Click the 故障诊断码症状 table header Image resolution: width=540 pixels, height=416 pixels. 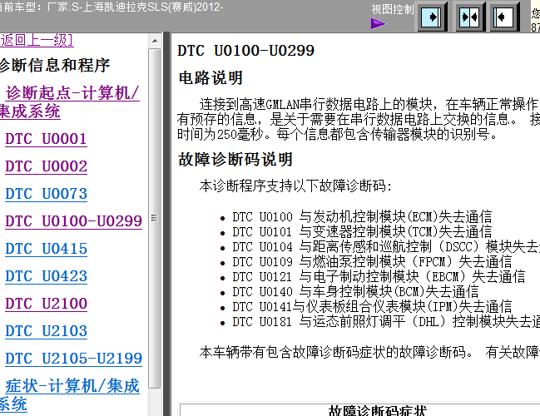click(378, 410)
